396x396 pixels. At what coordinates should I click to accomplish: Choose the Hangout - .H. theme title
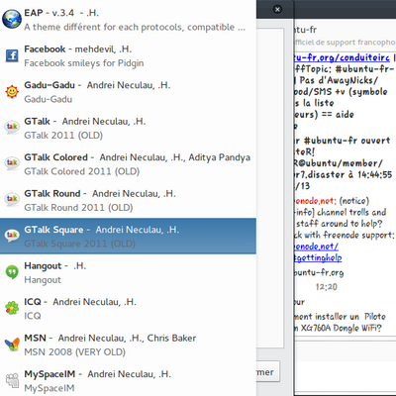pyautogui.click(x=55, y=265)
